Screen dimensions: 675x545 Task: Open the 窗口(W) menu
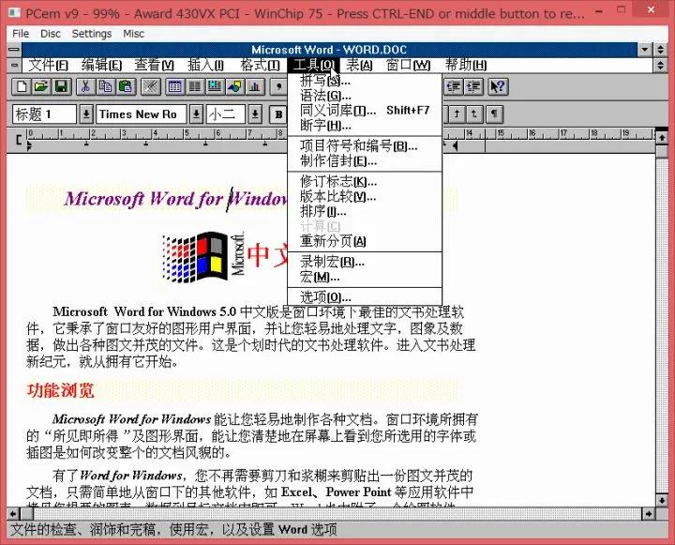pyautogui.click(x=408, y=65)
